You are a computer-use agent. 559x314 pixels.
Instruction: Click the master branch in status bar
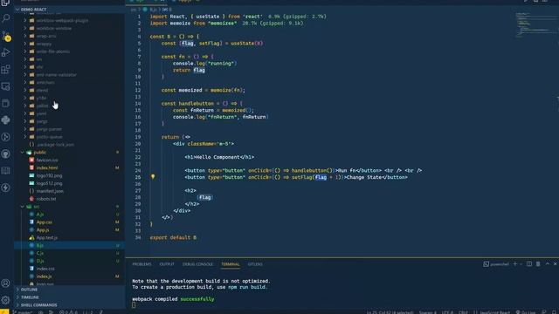point(23,312)
